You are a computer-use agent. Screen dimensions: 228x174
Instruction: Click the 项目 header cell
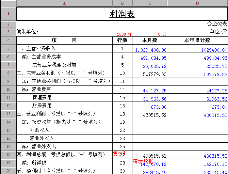[64, 40]
